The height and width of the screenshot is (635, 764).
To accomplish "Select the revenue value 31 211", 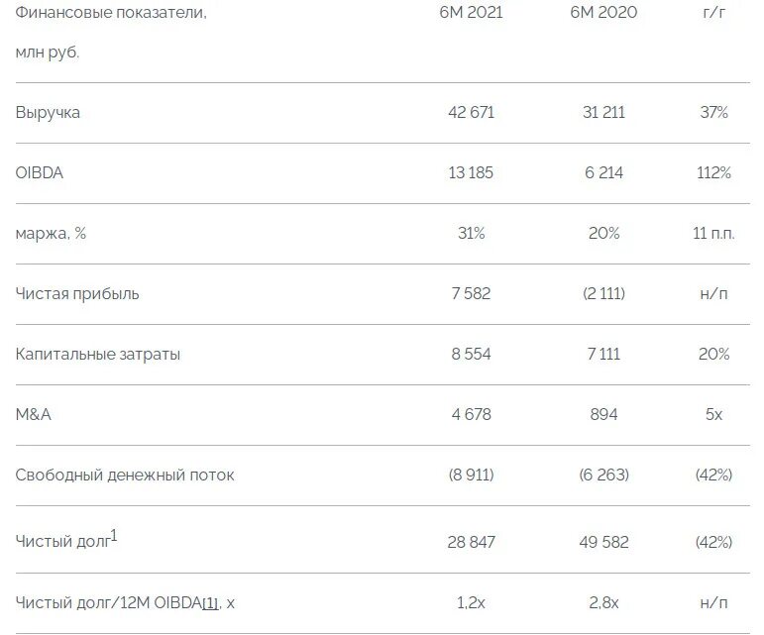I will coord(603,113).
